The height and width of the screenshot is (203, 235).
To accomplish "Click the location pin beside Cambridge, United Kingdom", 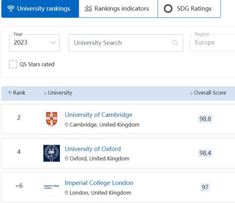I will click(66, 125).
